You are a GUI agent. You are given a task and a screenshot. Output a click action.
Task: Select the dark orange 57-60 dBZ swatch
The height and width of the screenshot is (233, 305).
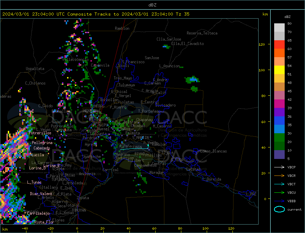tap(279, 53)
